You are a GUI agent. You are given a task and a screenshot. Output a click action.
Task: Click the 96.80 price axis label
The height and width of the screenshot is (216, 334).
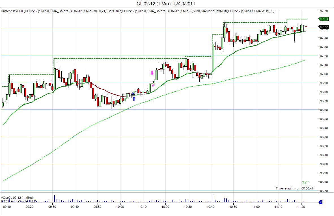coord(324,92)
